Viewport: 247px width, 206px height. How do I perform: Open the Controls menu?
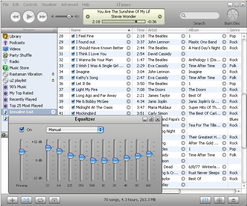pyautogui.click(x=30, y=5)
